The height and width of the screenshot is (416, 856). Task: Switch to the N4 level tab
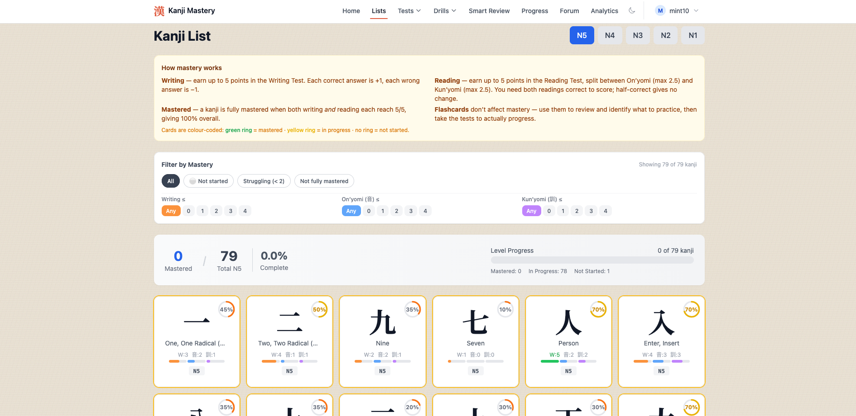click(x=610, y=35)
